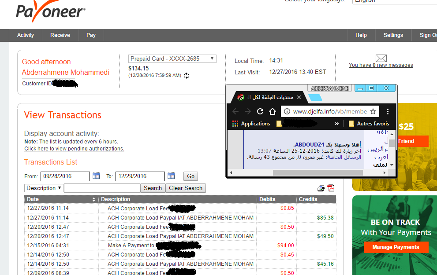Click the scroll down arrow in Chrome
This screenshot has height=275, width=437.
(392, 165)
